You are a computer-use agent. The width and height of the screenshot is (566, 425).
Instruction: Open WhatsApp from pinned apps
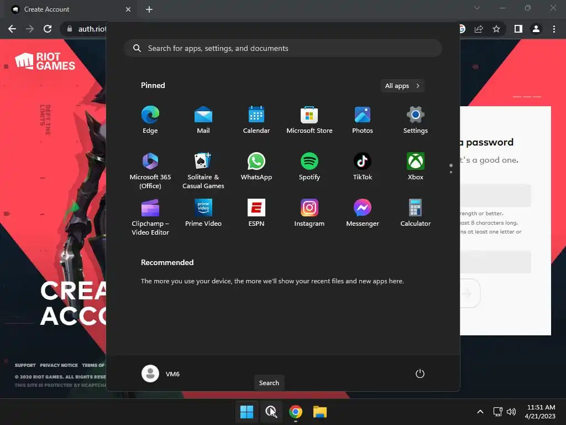tap(256, 167)
